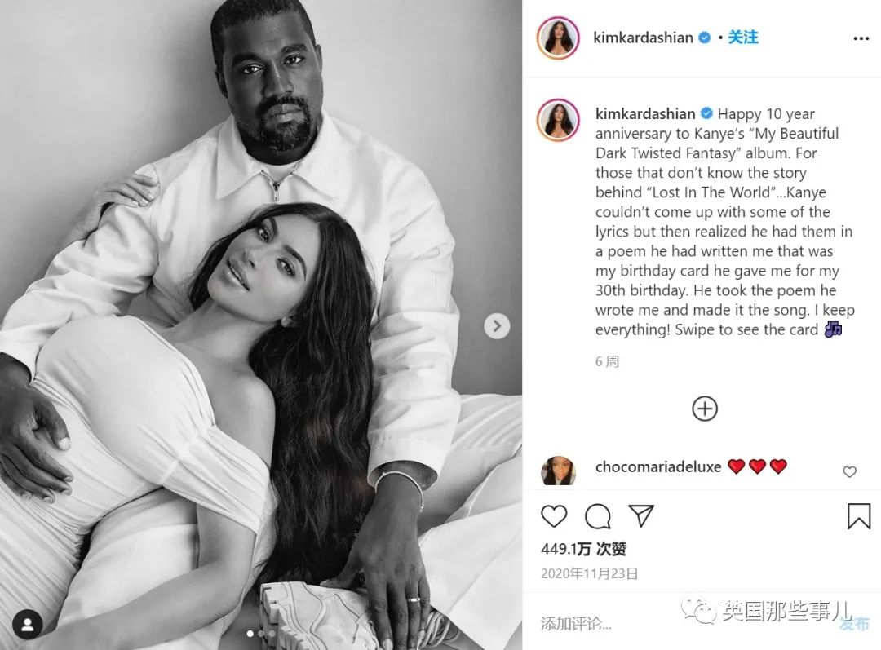This screenshot has height=650, width=881.
Task: Click the header profile avatar
Action: point(558,38)
